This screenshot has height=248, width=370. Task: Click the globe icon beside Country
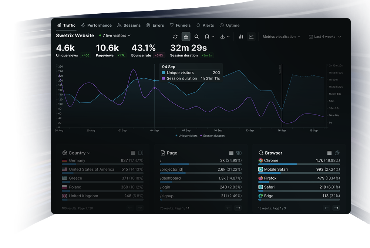[x=65, y=153]
